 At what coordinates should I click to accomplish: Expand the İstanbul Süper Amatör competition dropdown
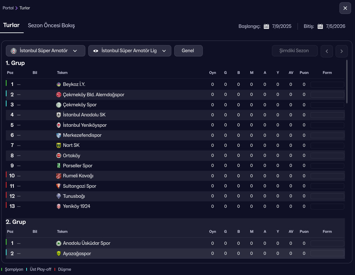click(45, 51)
